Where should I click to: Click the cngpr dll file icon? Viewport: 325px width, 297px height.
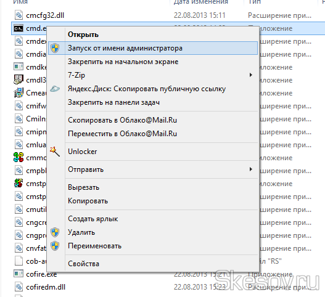pyautogui.click(x=19, y=235)
